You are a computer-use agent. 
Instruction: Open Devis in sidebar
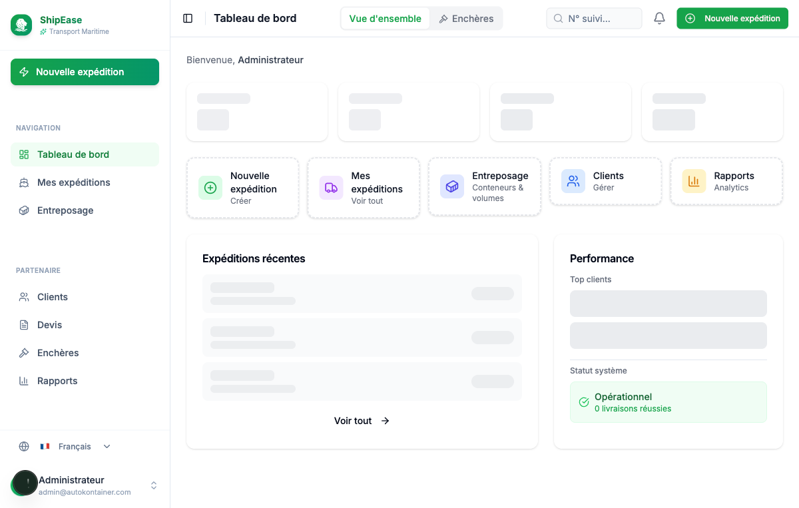(85, 325)
